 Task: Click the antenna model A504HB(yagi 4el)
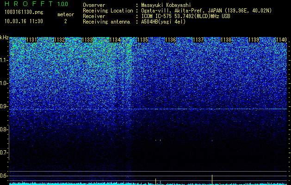point(163,22)
